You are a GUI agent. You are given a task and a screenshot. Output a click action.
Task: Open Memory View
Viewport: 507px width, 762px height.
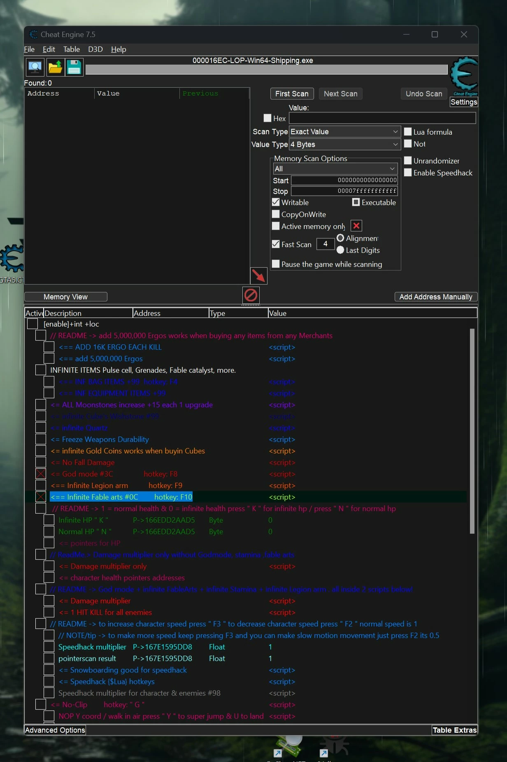point(66,297)
